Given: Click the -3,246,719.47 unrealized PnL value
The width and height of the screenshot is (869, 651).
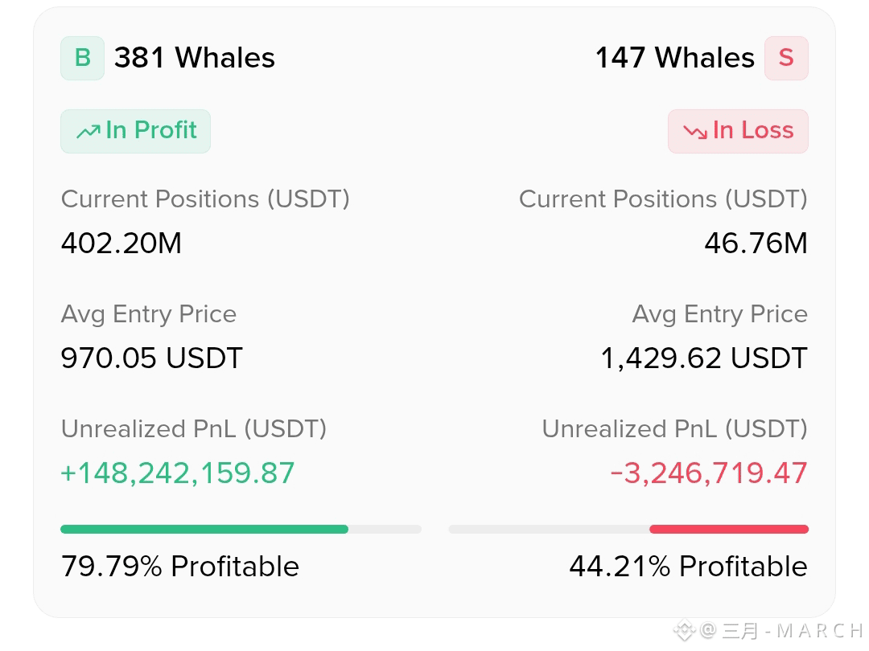Looking at the screenshot, I should click(708, 473).
